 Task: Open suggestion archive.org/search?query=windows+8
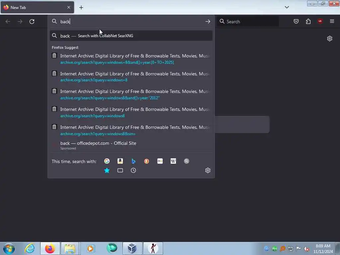click(x=131, y=77)
